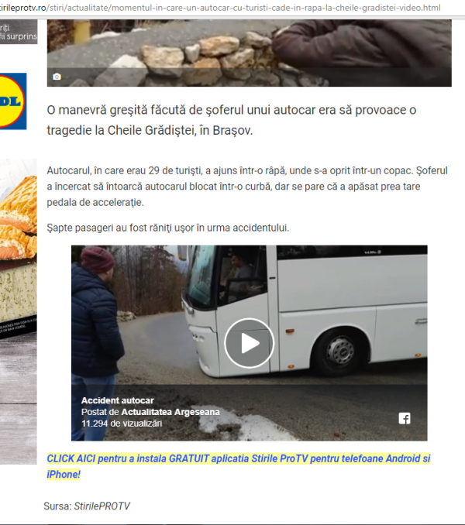Open the salmon food advertisement banner
Screen dimensions: 465x525
19,311
